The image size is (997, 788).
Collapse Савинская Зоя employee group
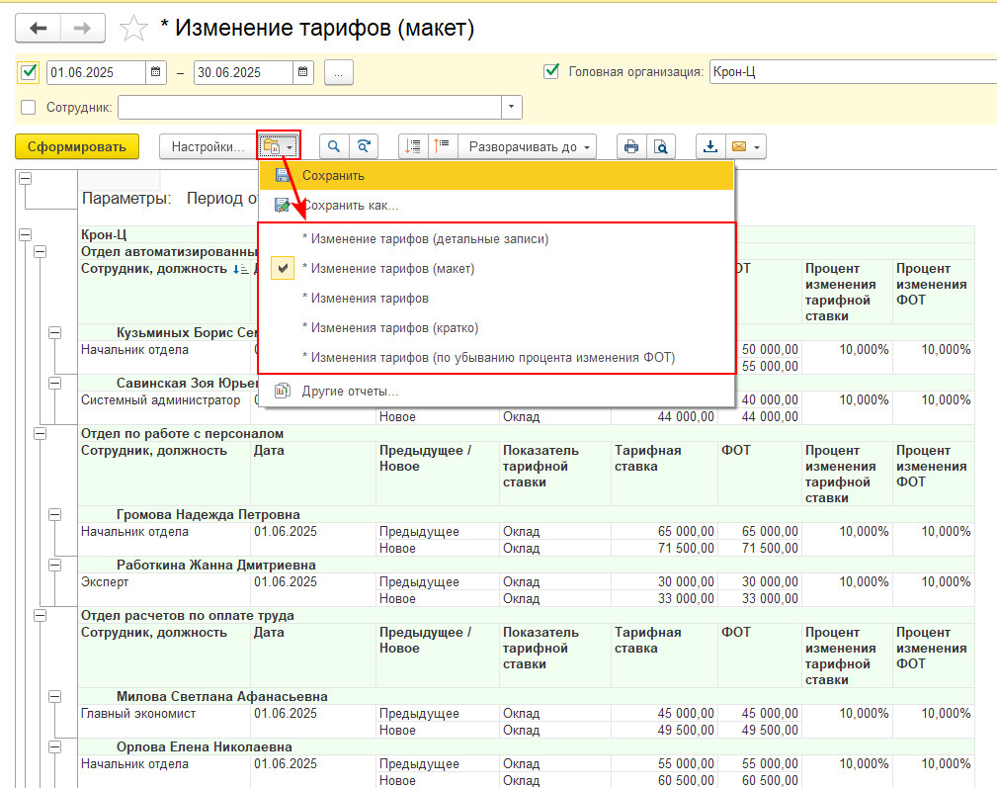(55, 383)
